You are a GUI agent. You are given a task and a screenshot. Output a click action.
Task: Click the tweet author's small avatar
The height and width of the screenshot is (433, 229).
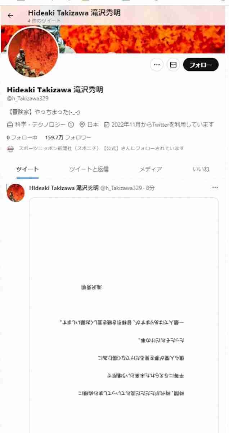pos(16,193)
